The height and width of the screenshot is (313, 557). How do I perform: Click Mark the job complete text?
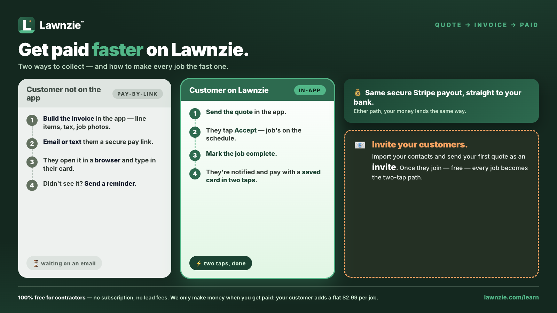242,154
